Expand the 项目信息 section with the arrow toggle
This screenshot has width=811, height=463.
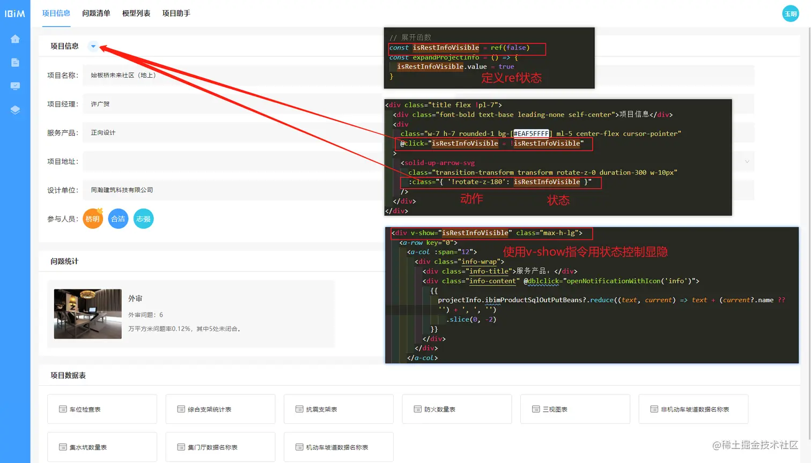(93, 46)
